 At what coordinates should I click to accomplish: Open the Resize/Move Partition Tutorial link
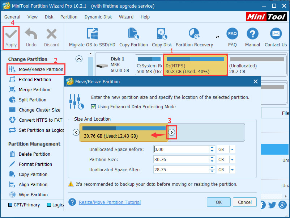coord(110,202)
